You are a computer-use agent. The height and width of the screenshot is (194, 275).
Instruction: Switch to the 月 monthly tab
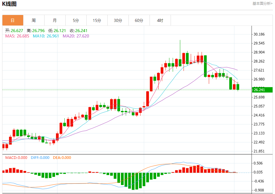coord(55,20)
